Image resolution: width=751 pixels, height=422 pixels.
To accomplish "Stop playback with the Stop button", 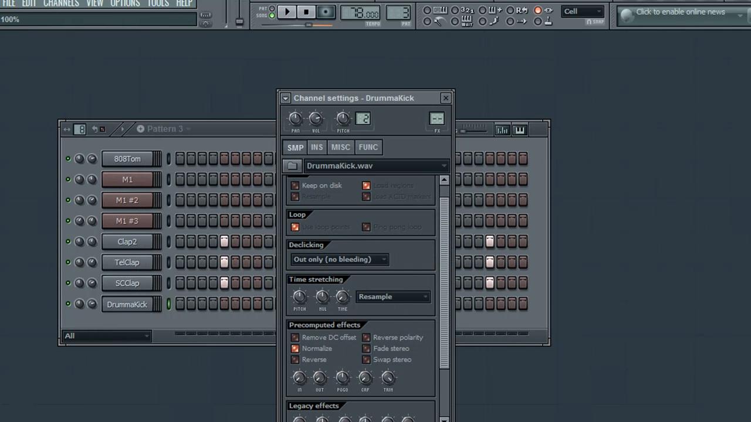I will (x=306, y=12).
